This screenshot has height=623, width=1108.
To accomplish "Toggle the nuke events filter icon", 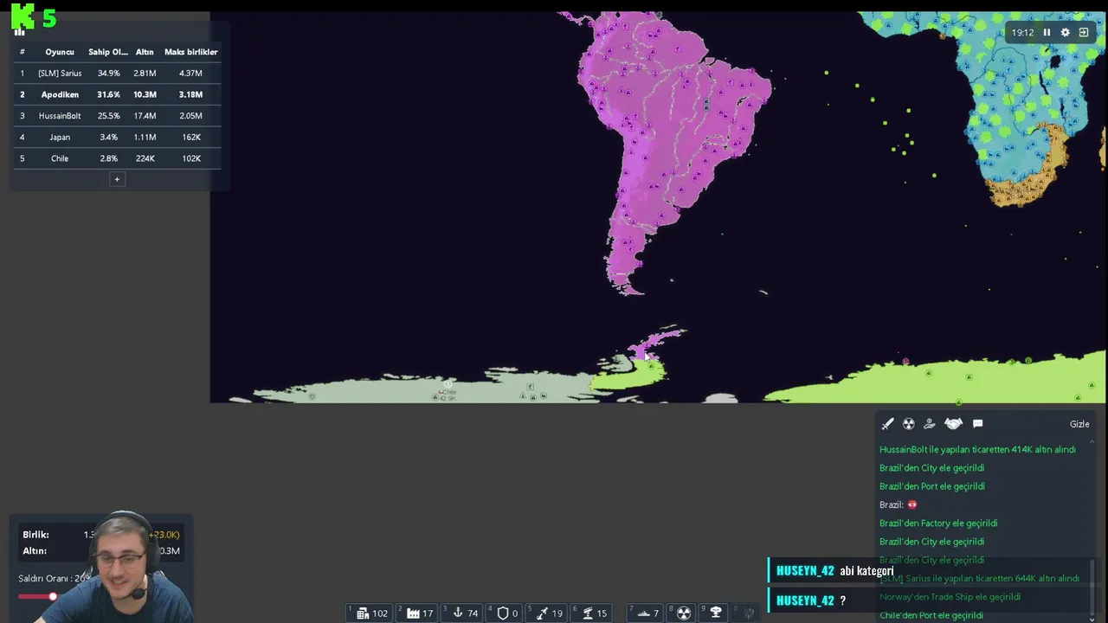I will (908, 424).
